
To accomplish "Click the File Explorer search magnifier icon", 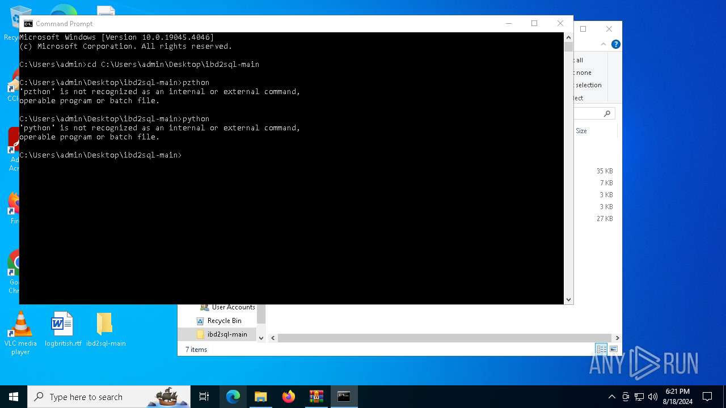I will click(607, 113).
